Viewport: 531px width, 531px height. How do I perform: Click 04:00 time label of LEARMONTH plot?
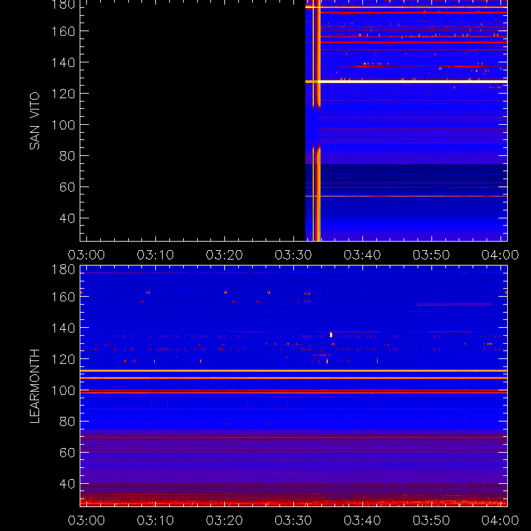point(500,520)
